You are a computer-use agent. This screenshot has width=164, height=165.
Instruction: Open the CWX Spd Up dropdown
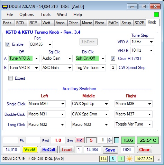click(90, 104)
